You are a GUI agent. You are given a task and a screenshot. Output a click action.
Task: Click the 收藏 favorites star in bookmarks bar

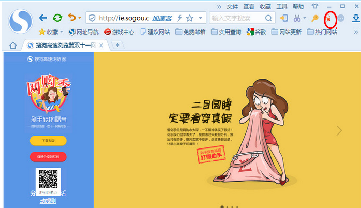click(48, 32)
